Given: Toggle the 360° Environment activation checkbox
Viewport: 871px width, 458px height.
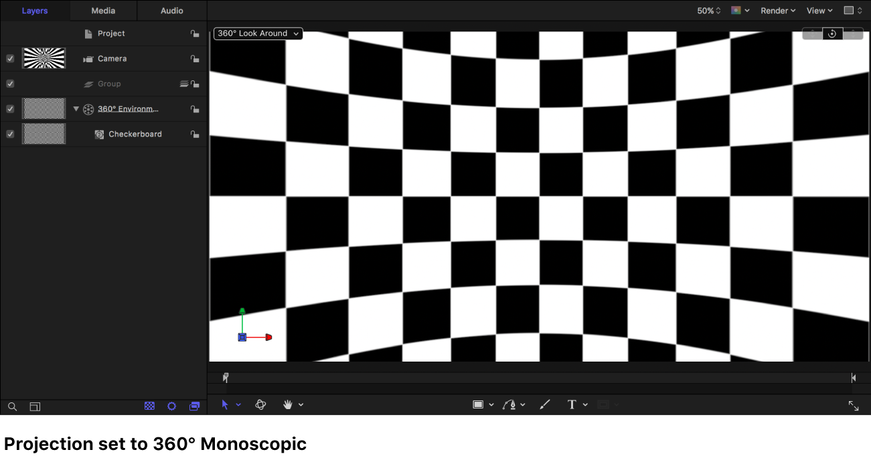Looking at the screenshot, I should (x=9, y=108).
